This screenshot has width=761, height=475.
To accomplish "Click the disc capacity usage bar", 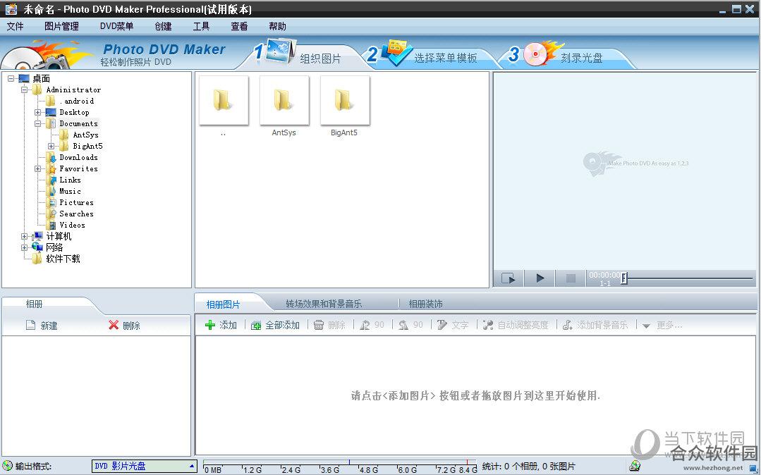I will pyautogui.click(x=340, y=467).
